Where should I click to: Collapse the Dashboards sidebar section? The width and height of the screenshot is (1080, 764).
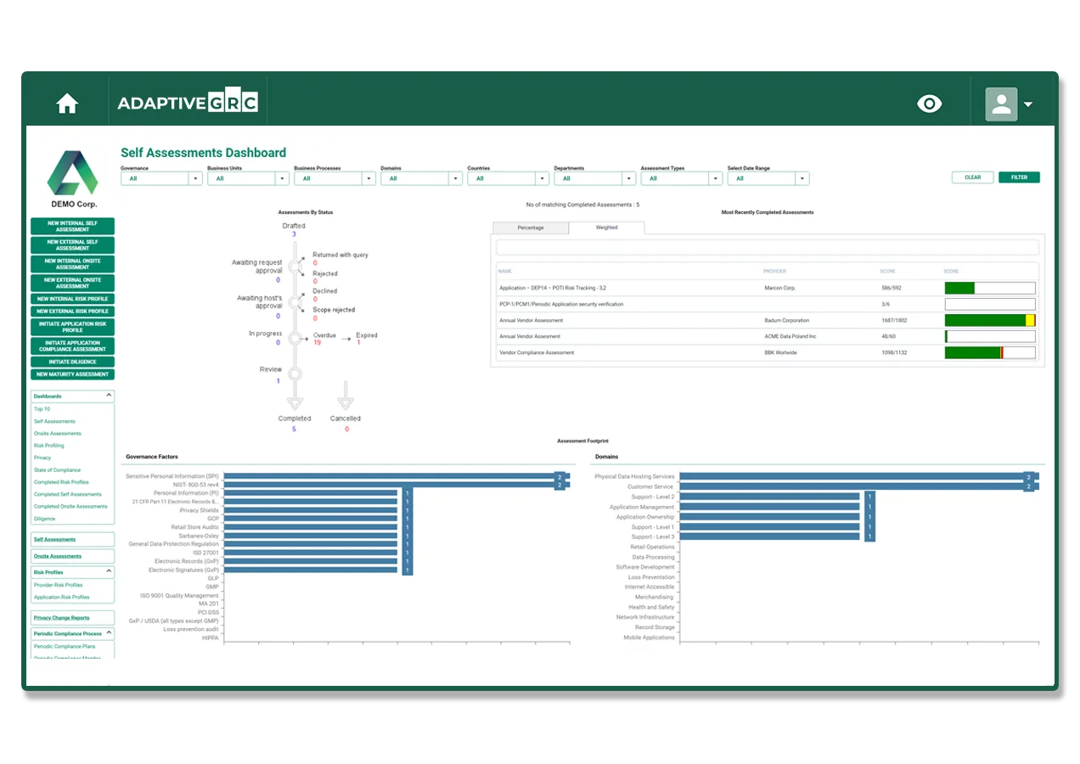pyautogui.click(x=109, y=396)
